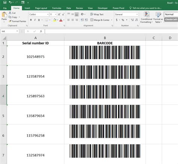
Task: Switch to the Formulas tab
Action: [57, 8]
